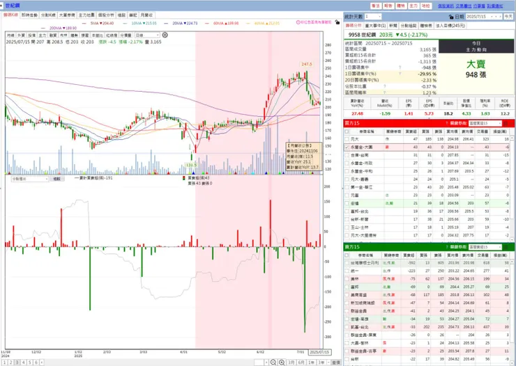Viewport: 516px width, 366px height.
Task: Tick the 美林 seller checkbox
Action: (x=347, y=279)
